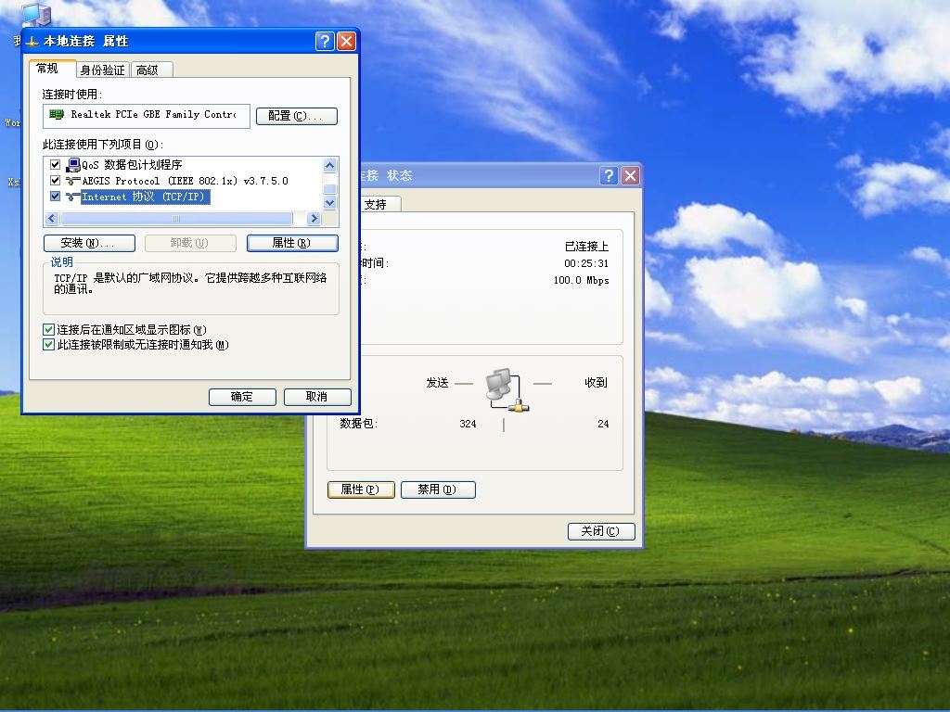
Task: Click the network computers icon in status window
Action: pyautogui.click(x=507, y=390)
